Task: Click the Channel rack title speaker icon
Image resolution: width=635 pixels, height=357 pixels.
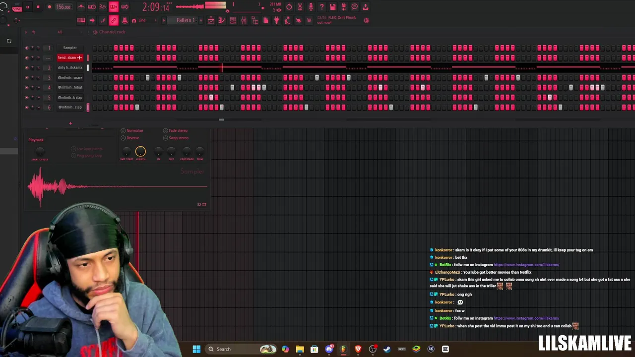Action: tap(95, 32)
